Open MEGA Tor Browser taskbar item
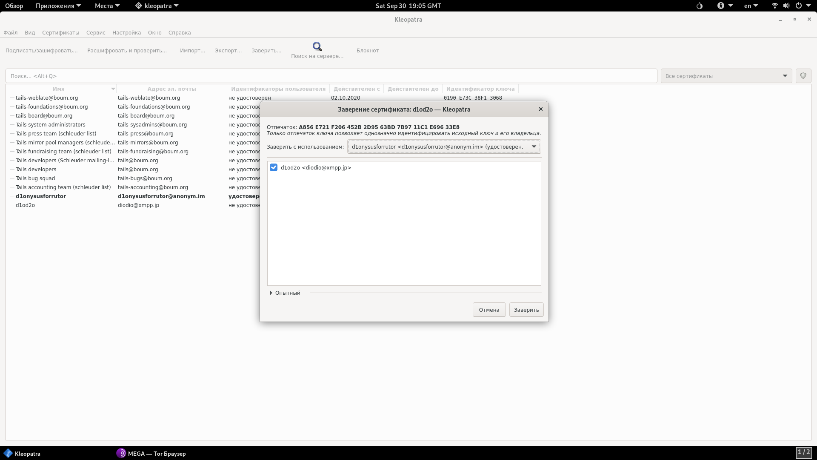This screenshot has height=460, width=817. coord(151,453)
